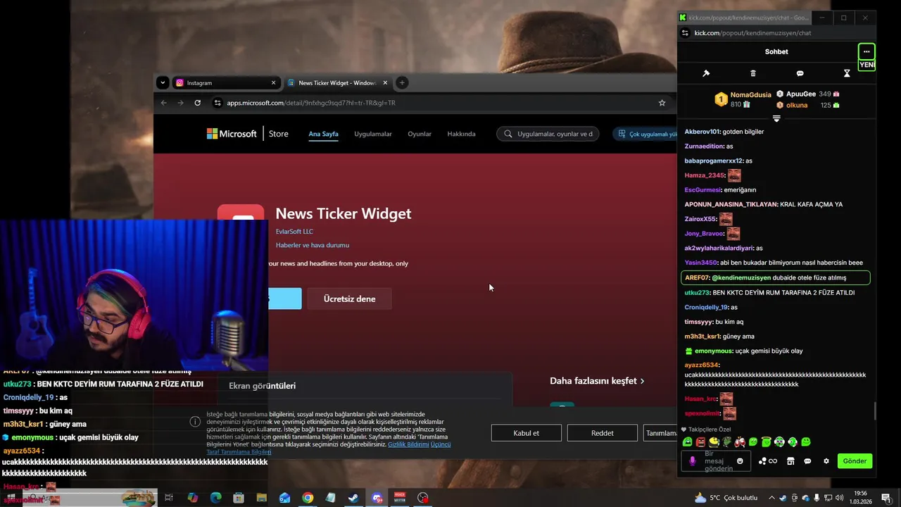Bookmark the page with the star icon
901x507 pixels.
point(662,103)
